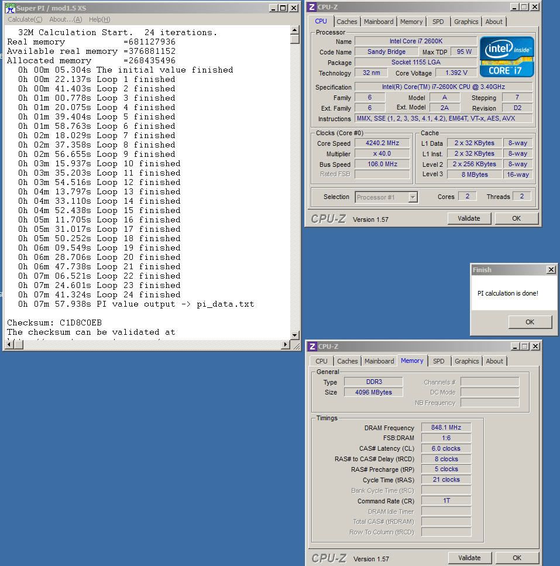The width and height of the screenshot is (560, 566).
Task: Open the Help menu in Super PI
Action: (x=99, y=19)
